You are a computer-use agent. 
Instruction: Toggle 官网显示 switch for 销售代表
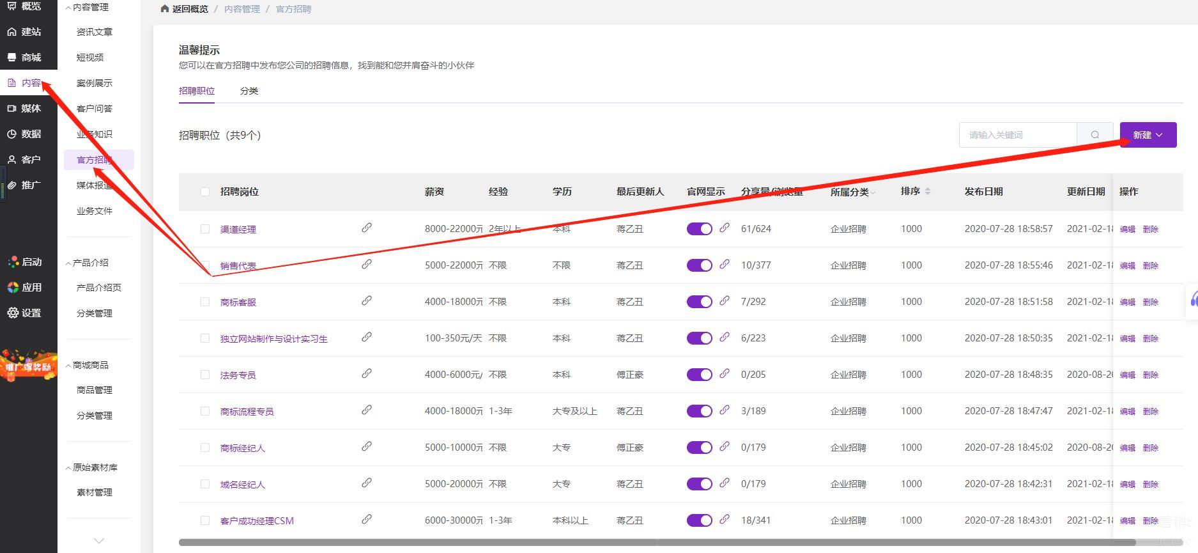[x=699, y=265]
